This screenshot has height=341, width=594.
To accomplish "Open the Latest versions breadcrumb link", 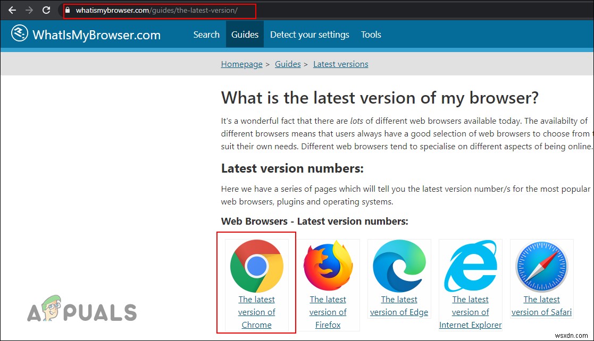I will tap(340, 64).
